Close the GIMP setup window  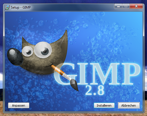point(136,6)
